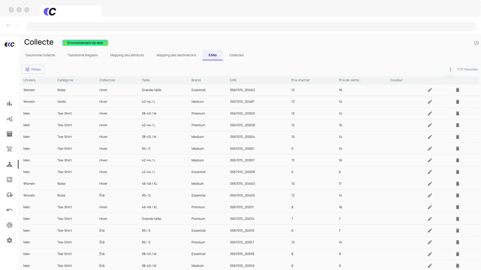Open the settings gear sidebar icon
This screenshot has height=270, width=481.
click(10, 240)
